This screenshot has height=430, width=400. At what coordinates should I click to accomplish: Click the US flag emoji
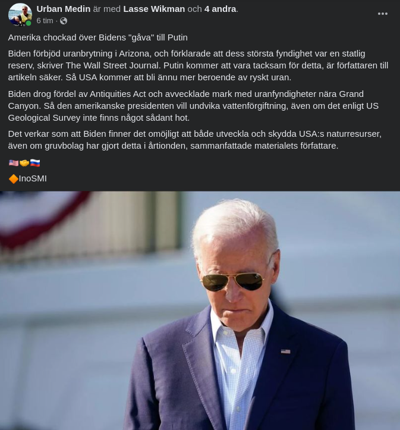14,163
